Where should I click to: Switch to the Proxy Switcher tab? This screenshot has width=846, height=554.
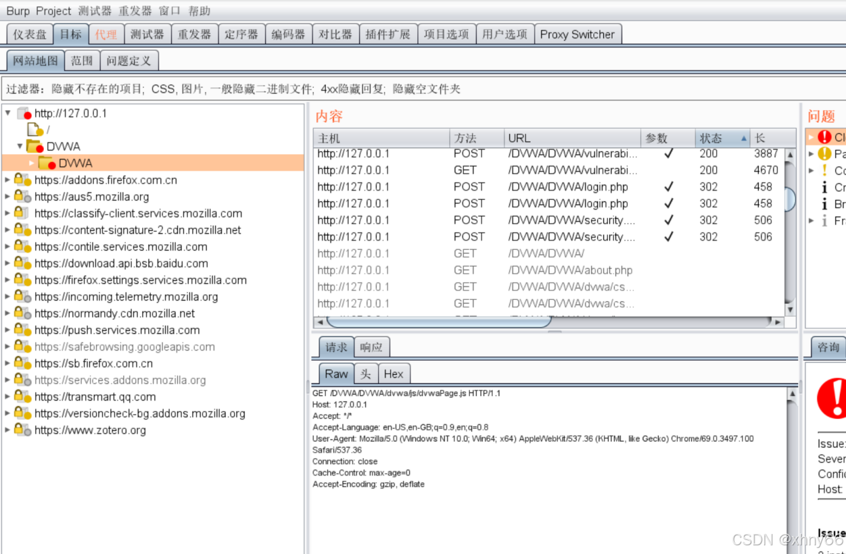(x=577, y=34)
